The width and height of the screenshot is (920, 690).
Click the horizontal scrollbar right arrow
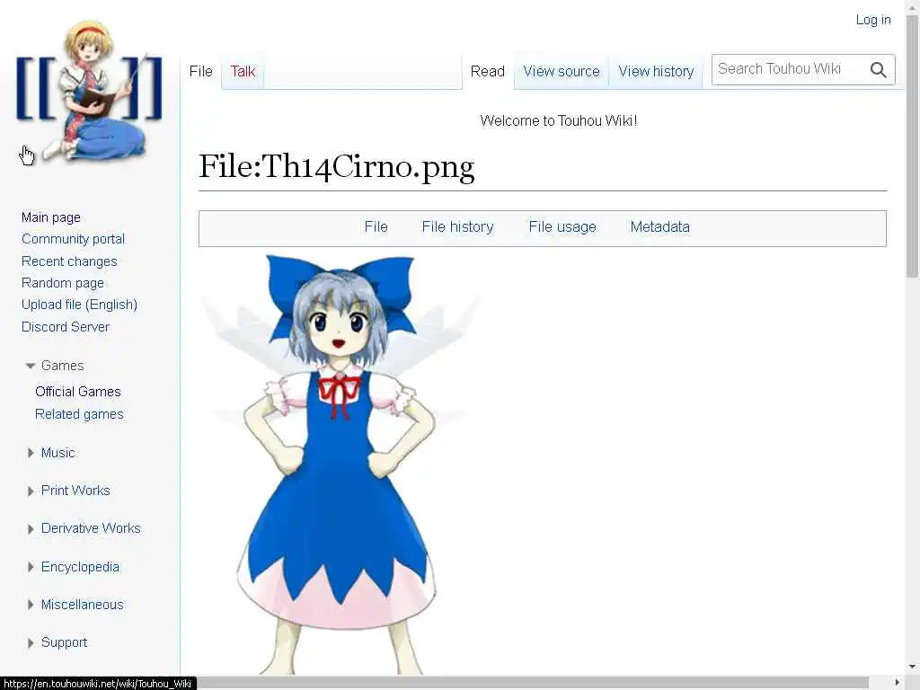(x=898, y=683)
